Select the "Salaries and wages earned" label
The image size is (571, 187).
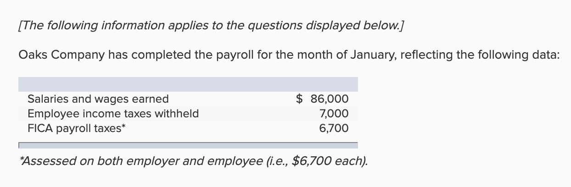coord(98,99)
